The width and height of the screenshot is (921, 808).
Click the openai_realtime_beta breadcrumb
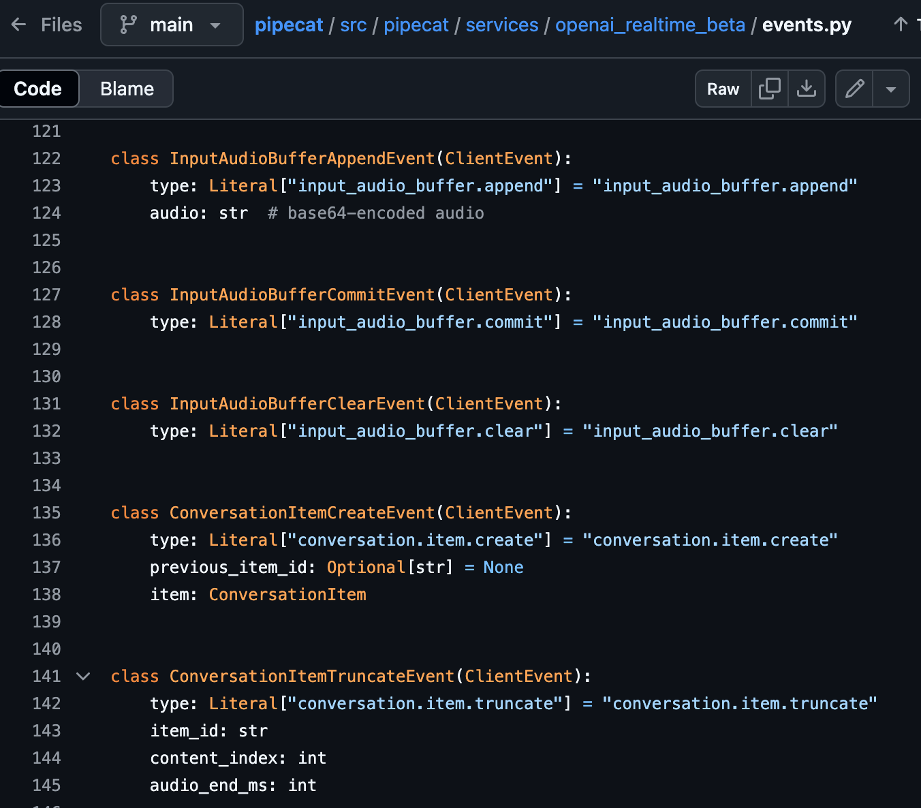(650, 25)
